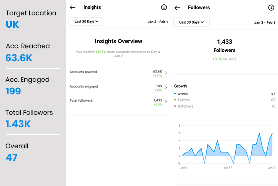Image resolution: width=278 pixels, height=186 pixels.
Task: Click the +3.3% vs Jan 2 text
Action: point(224,59)
